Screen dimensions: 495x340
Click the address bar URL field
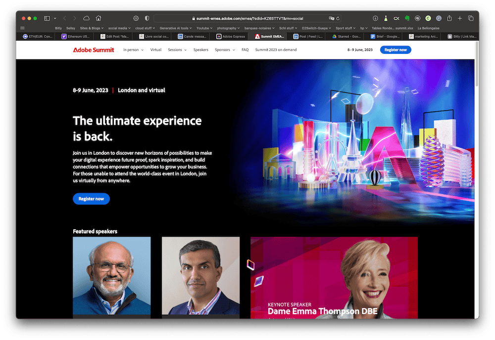[x=247, y=18]
